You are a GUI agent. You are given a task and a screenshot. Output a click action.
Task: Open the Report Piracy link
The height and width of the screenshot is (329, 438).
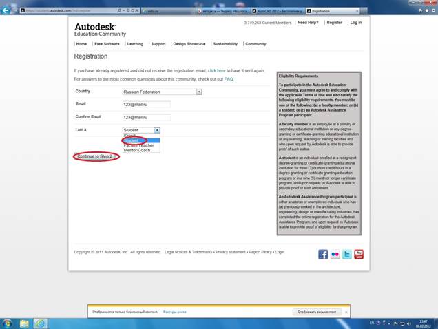[x=260, y=252]
